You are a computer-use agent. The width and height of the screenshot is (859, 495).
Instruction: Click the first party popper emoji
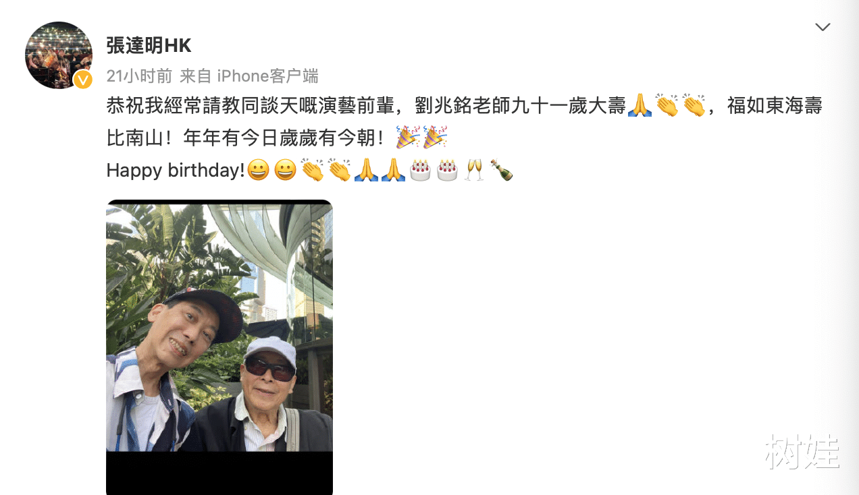(408, 138)
